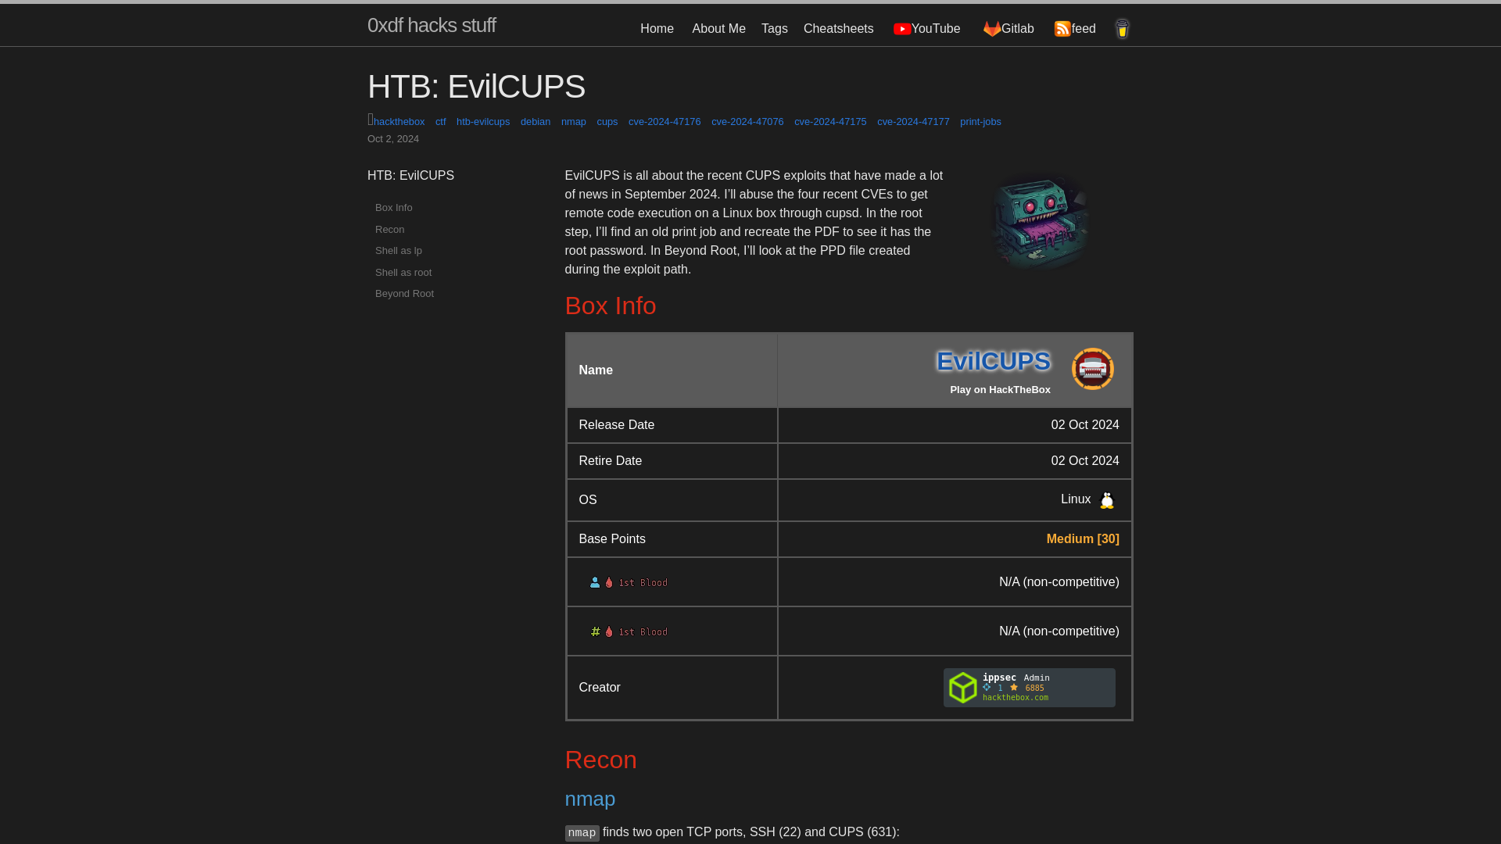Click the tags icon before hackthebox tag
The width and height of the screenshot is (1501, 844).
point(371,120)
